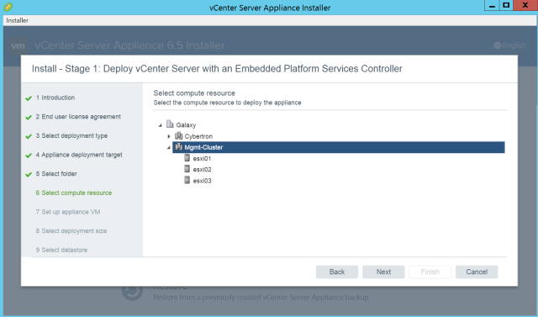Image resolution: width=538 pixels, height=317 pixels.
Task: Click the Cancel button
Action: [x=477, y=272]
